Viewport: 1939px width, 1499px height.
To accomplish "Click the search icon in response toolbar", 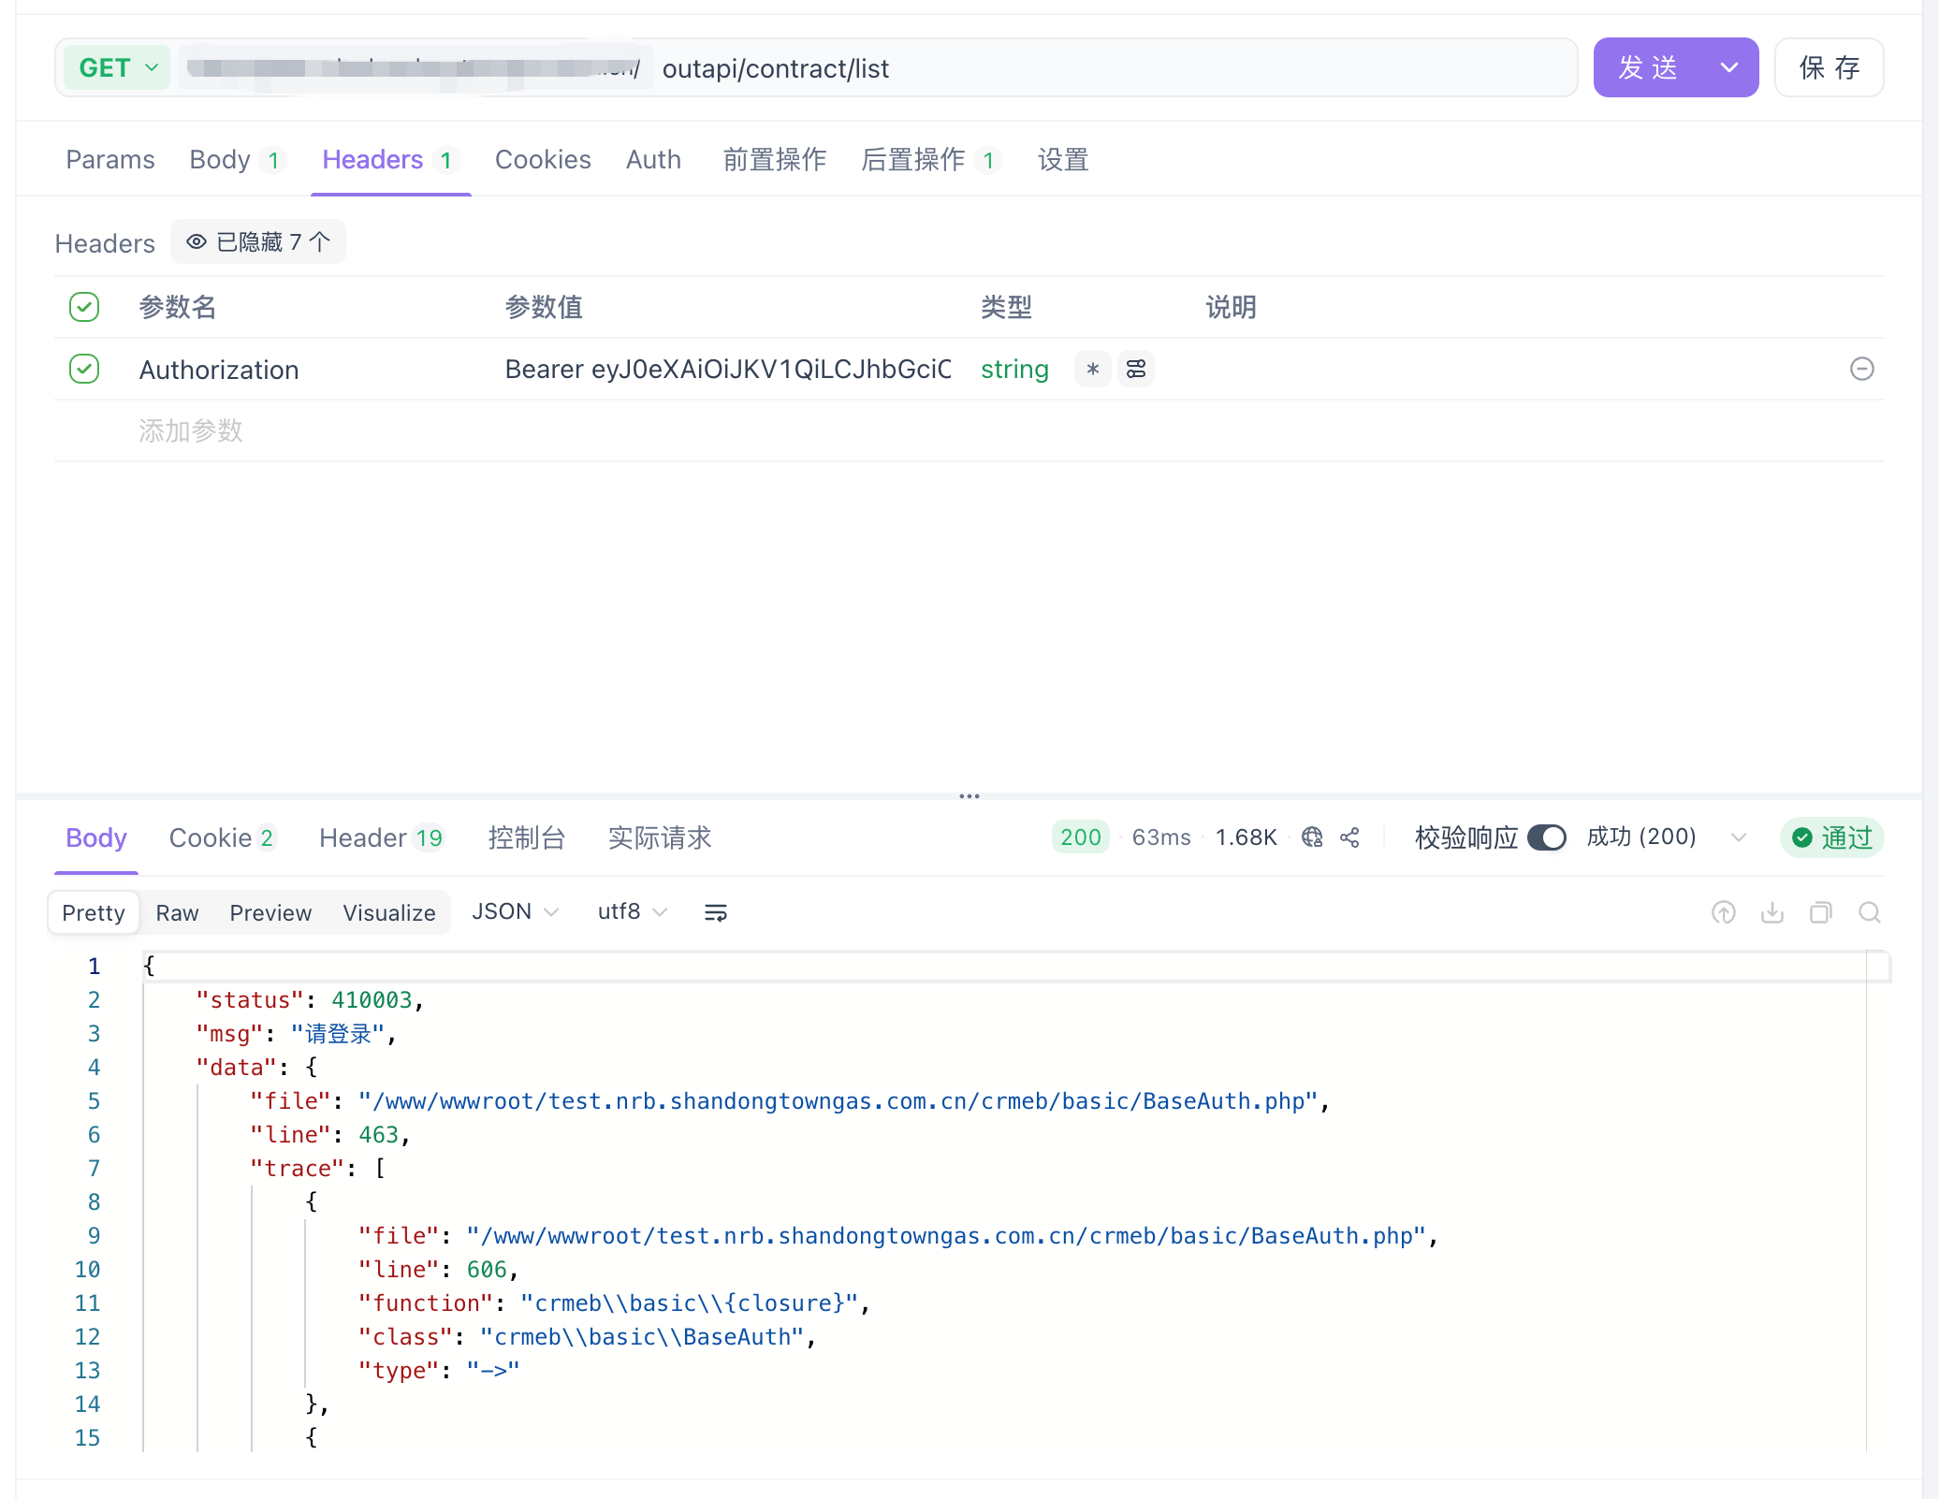I will (1870, 912).
